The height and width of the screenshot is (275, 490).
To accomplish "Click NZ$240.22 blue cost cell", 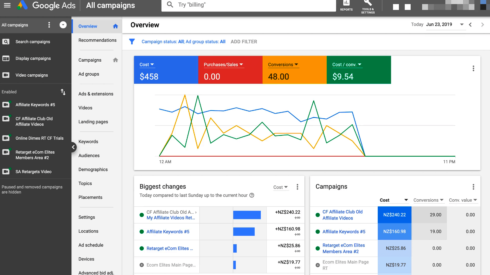I will coord(394,215).
